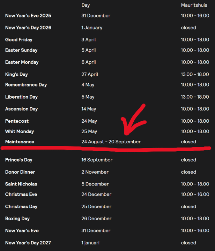Click the Day column header

pos(86,5)
